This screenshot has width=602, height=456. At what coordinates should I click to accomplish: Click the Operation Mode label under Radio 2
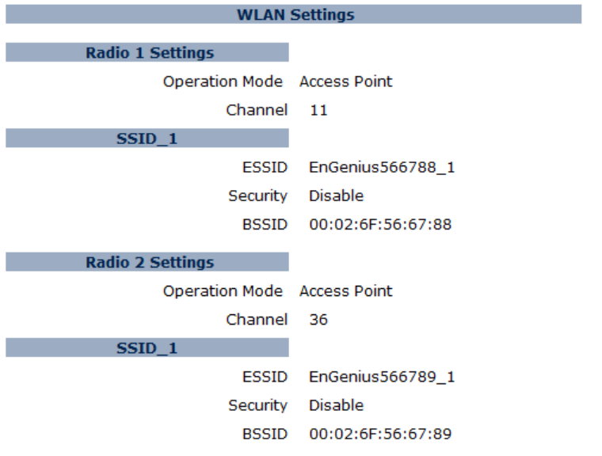point(223,291)
